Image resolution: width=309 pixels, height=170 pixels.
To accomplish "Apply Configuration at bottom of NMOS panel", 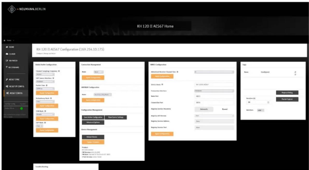I will point(162,134).
